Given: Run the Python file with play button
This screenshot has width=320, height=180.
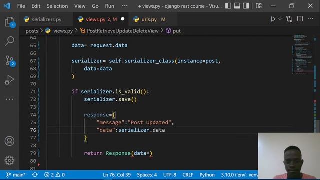Looking at the screenshot, I should point(273,19).
